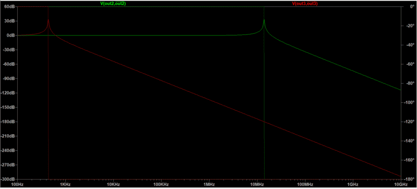Click the -300dB left axis label
The image size is (417, 189).
click(x=8, y=179)
